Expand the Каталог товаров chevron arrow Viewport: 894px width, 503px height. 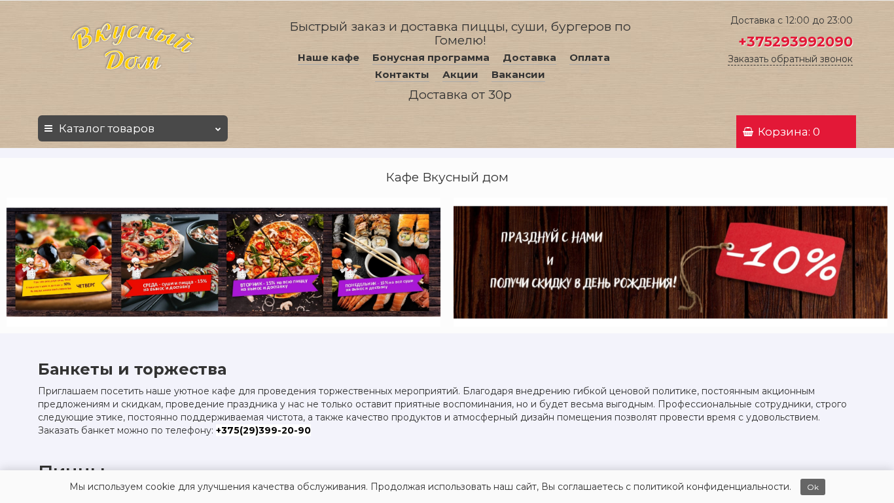[x=218, y=129]
